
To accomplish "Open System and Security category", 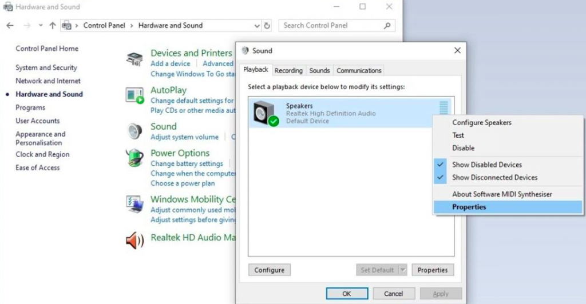I will 46,67.
